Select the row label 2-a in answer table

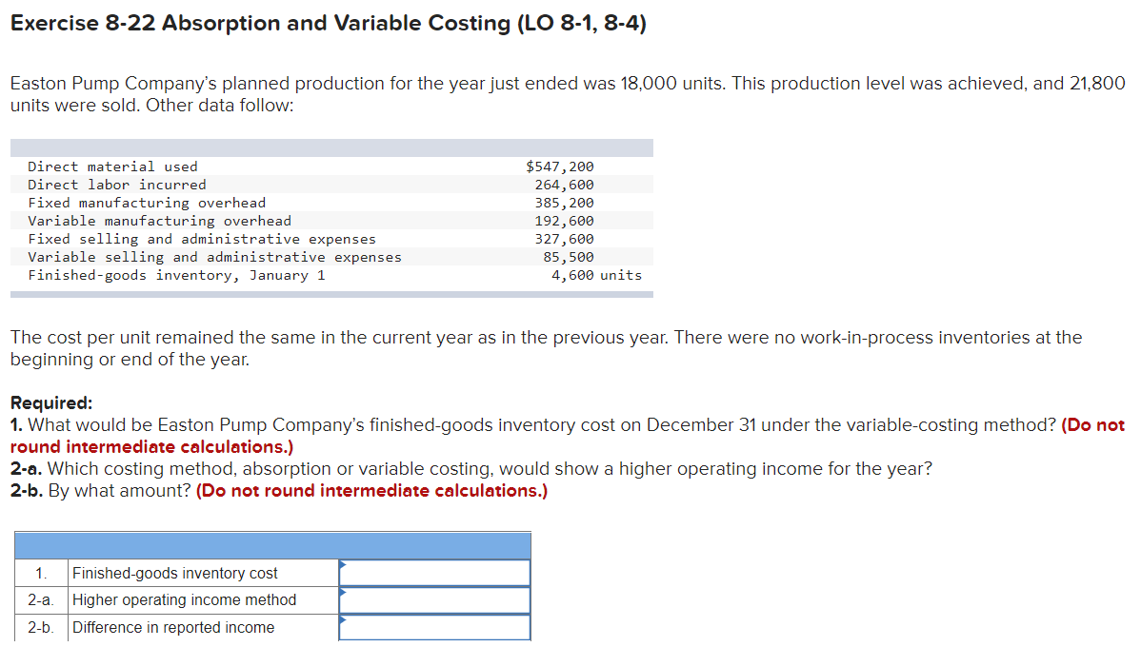(x=41, y=599)
